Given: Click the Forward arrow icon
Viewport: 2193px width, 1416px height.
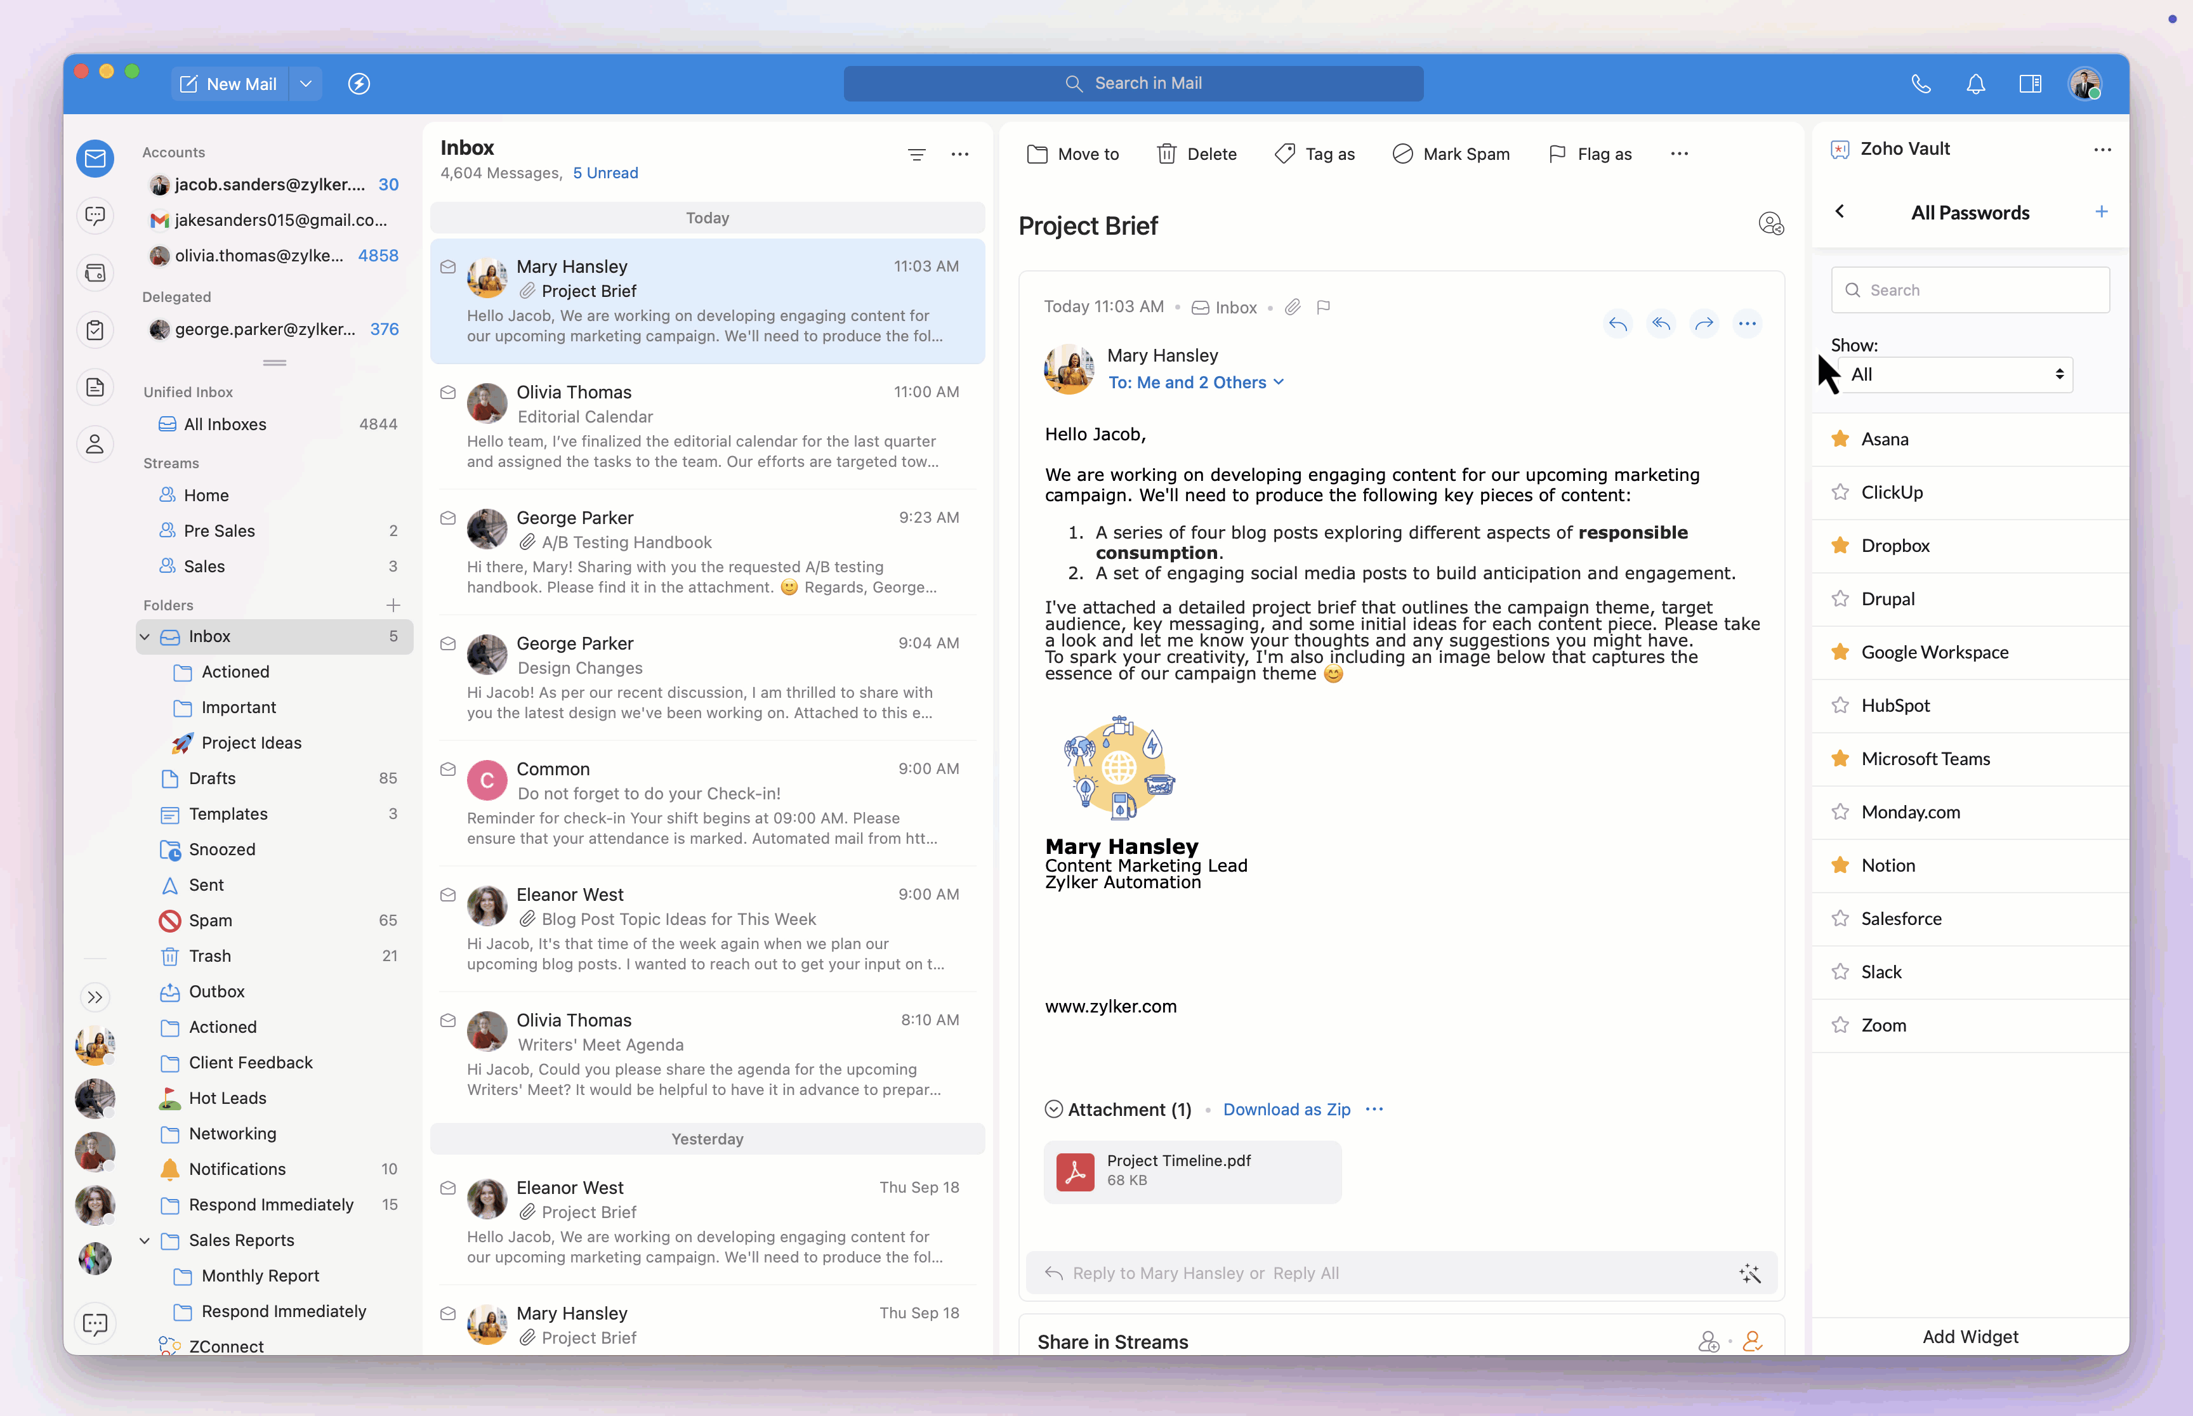Looking at the screenshot, I should pyautogui.click(x=1704, y=324).
